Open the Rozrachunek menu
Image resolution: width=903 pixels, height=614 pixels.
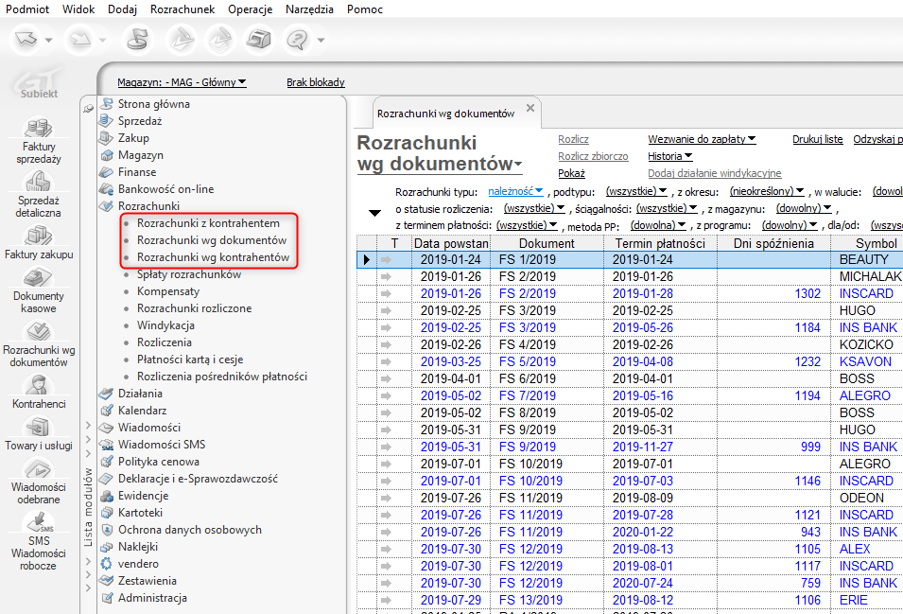click(183, 9)
